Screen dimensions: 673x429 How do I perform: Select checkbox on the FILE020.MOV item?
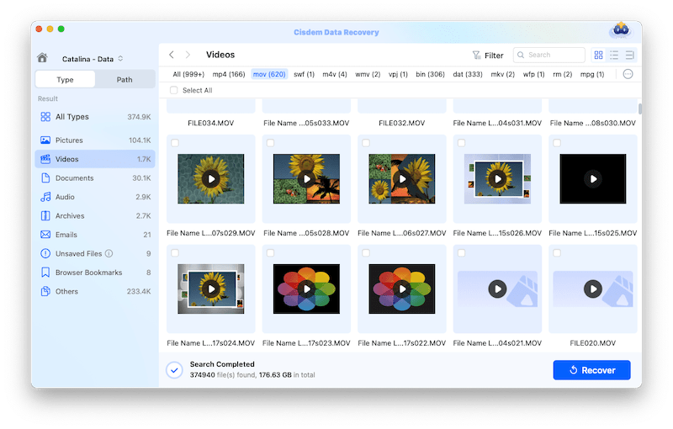[x=557, y=252]
